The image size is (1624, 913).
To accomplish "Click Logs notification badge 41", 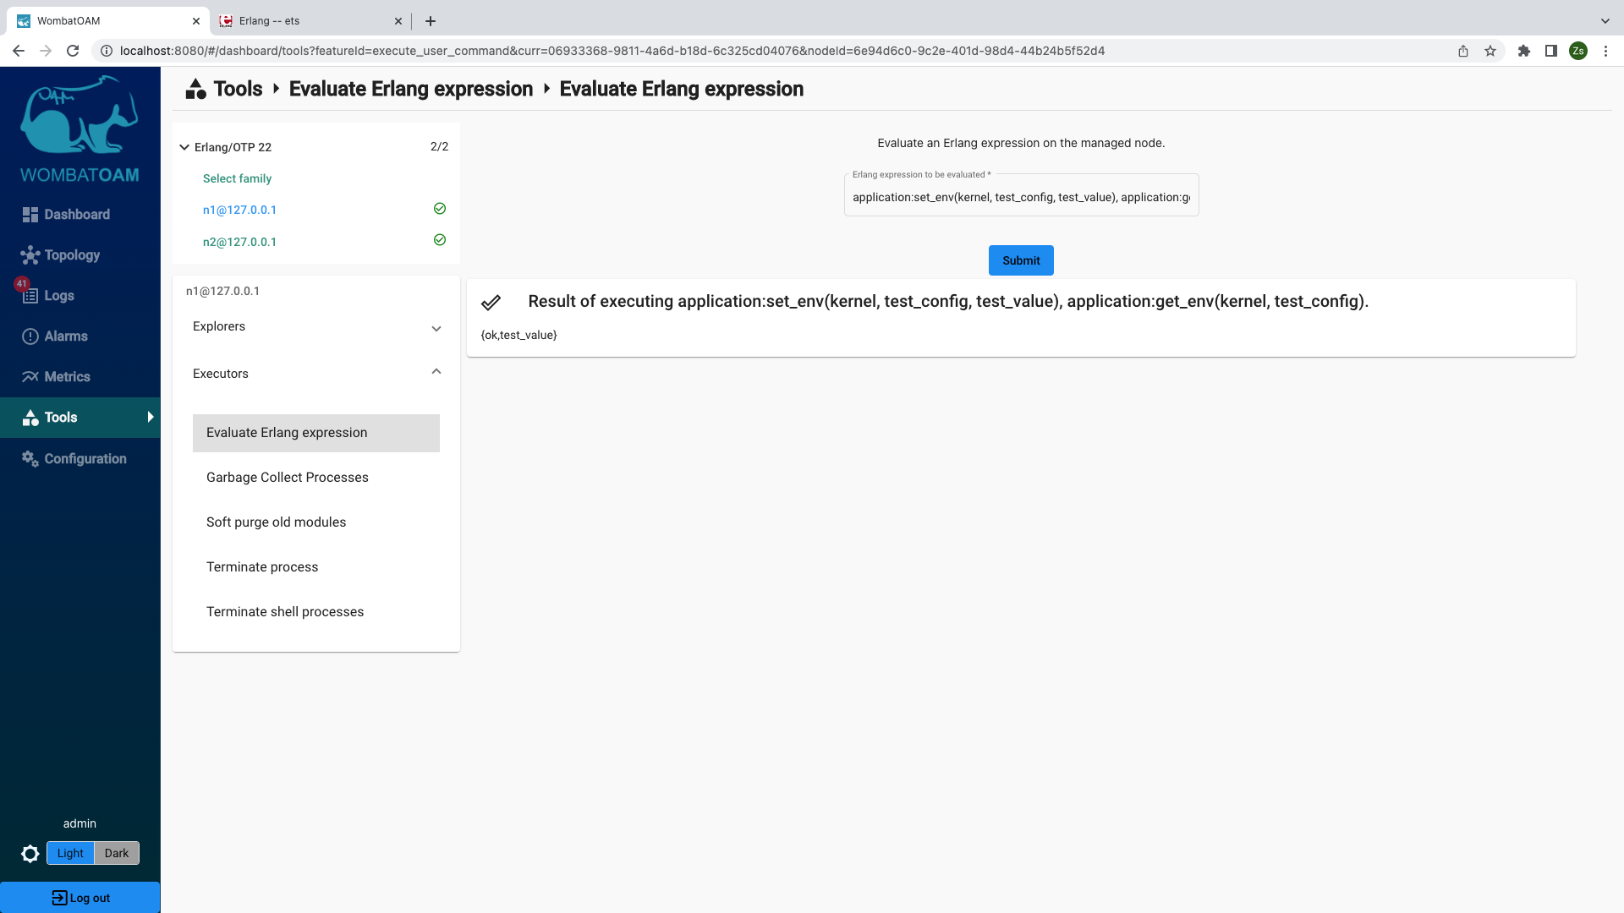I will pos(22,284).
